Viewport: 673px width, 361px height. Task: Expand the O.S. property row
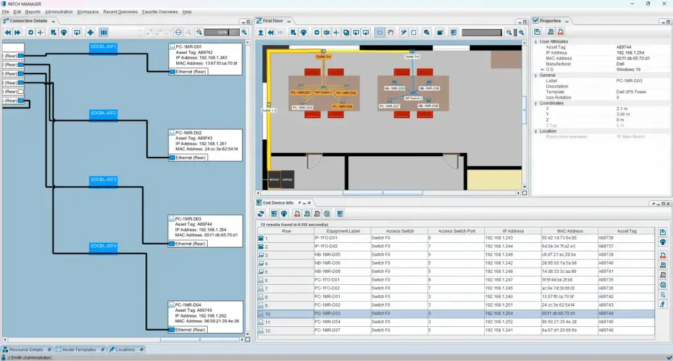pos(542,69)
